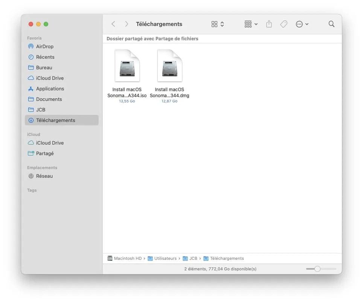Open Documents in the sidebar
Viewport: 363px width, 302px height.
(62, 99)
